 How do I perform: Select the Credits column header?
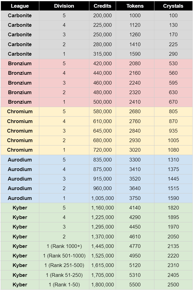point(103,6)
